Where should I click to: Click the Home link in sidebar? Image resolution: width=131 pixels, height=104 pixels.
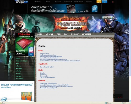tap(18, 58)
